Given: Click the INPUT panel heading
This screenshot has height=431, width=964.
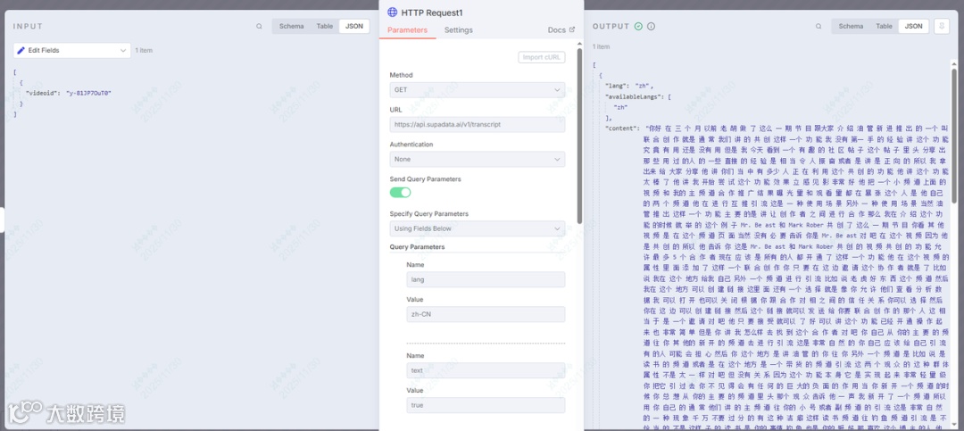Looking at the screenshot, I should 29,27.
